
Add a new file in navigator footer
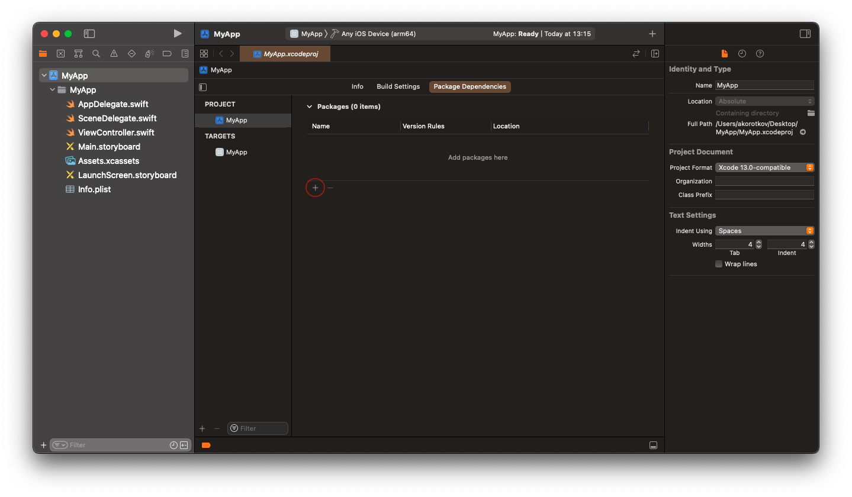43,445
